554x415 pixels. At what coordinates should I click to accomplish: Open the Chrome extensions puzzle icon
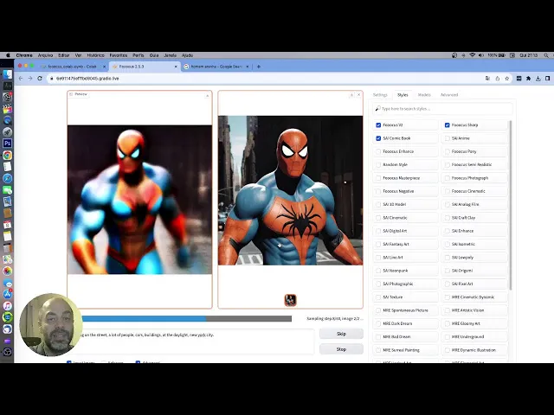pyautogui.click(x=529, y=79)
